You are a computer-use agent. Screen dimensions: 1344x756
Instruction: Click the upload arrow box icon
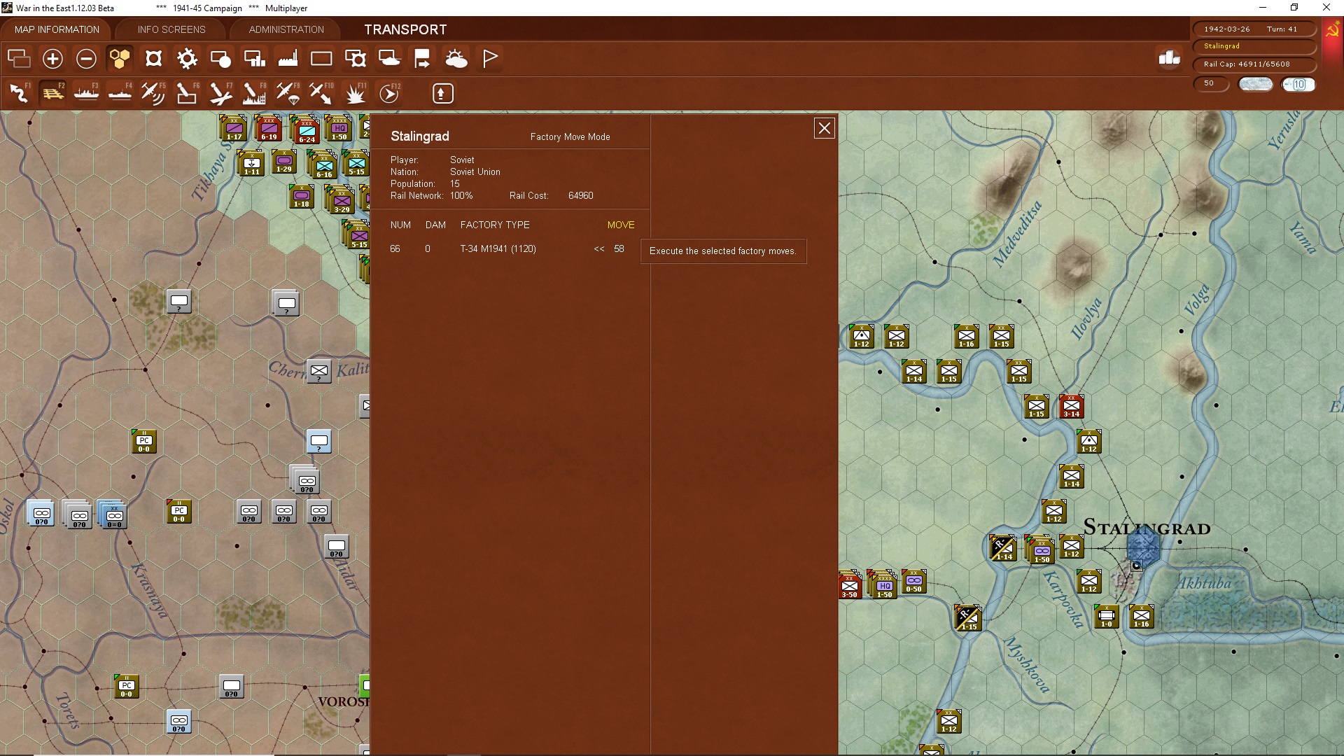(442, 93)
